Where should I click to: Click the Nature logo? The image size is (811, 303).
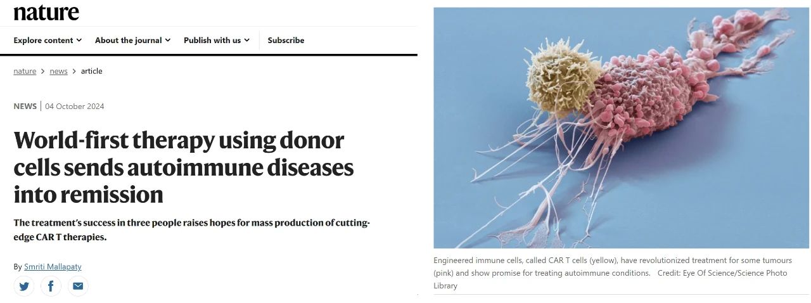point(46,12)
